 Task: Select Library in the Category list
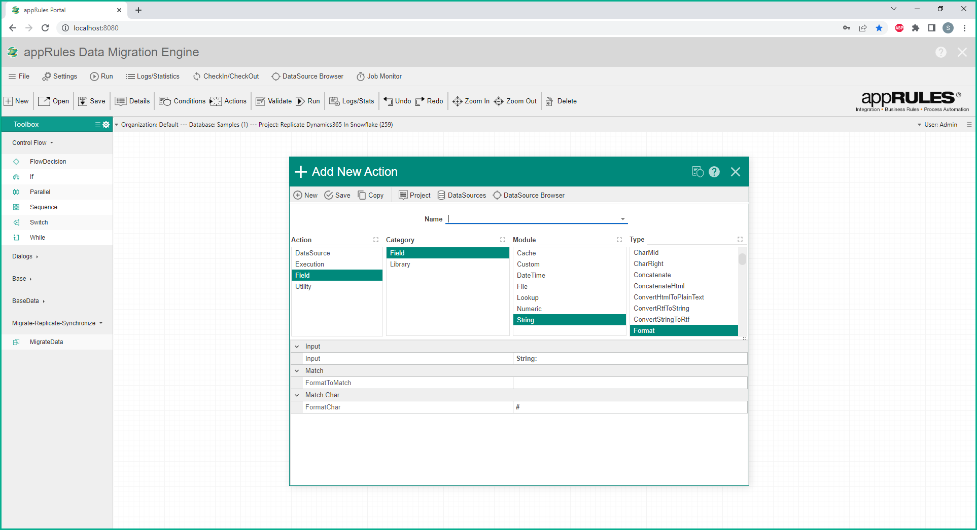(447, 264)
